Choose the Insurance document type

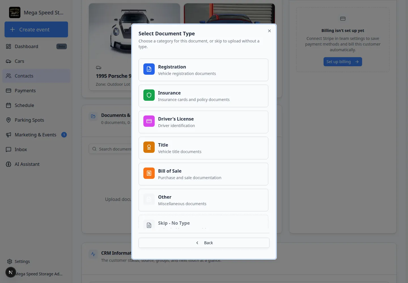click(x=203, y=96)
